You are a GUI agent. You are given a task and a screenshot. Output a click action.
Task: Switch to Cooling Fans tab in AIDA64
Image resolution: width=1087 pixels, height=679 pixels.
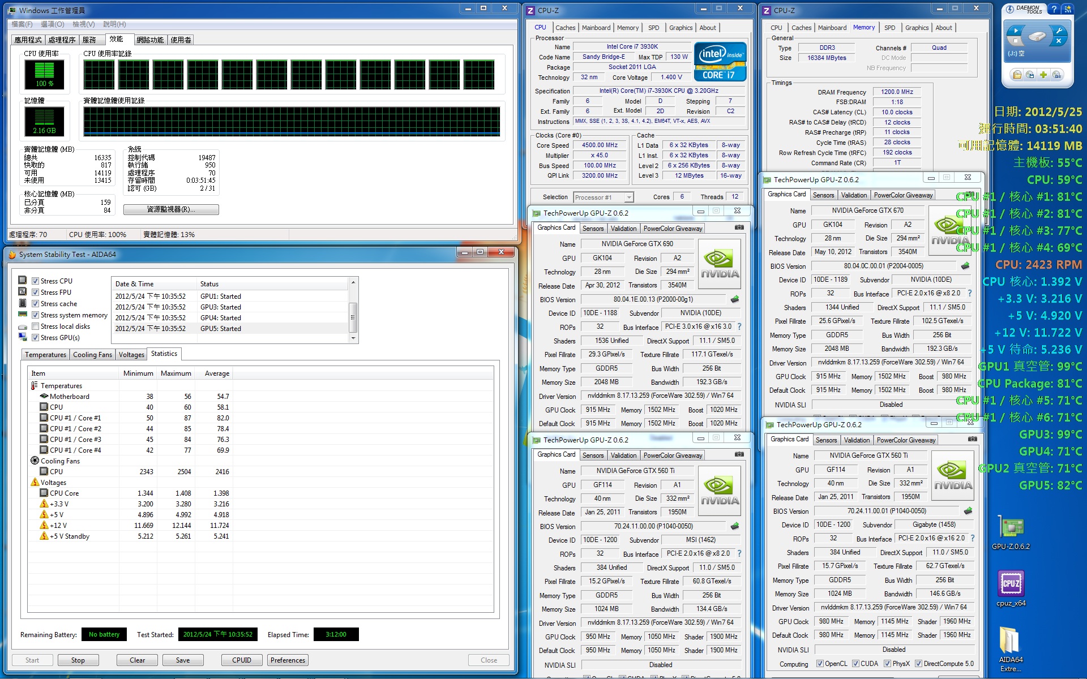(92, 355)
